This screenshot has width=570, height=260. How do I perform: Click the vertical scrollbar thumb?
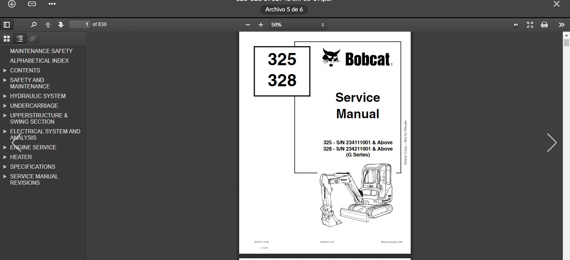point(566,43)
